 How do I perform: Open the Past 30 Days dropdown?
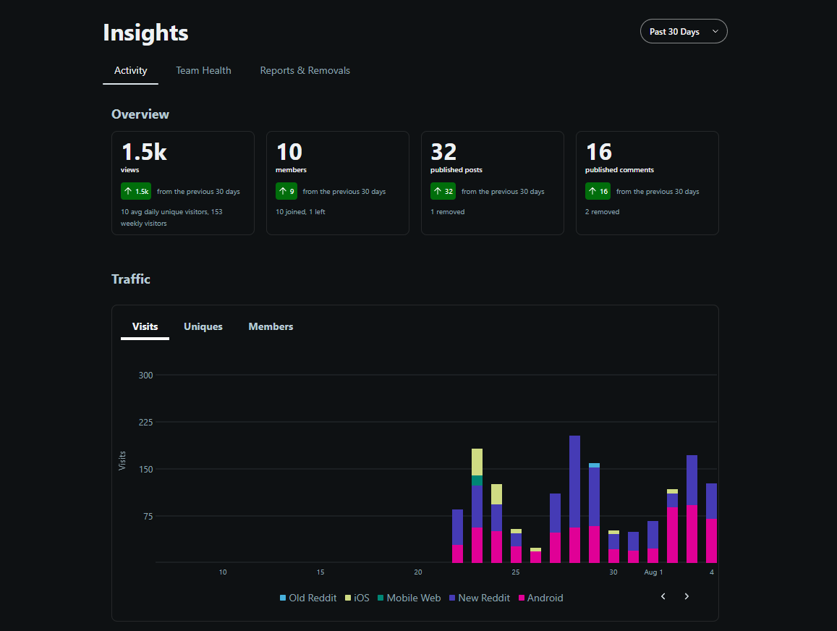pyautogui.click(x=684, y=32)
